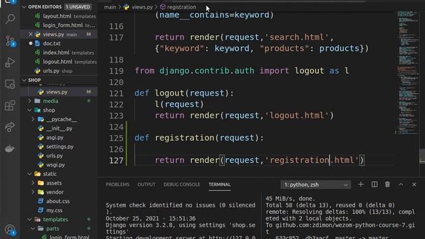Open the Extensions view
This screenshot has height=239, width=425.
(x=10, y=106)
